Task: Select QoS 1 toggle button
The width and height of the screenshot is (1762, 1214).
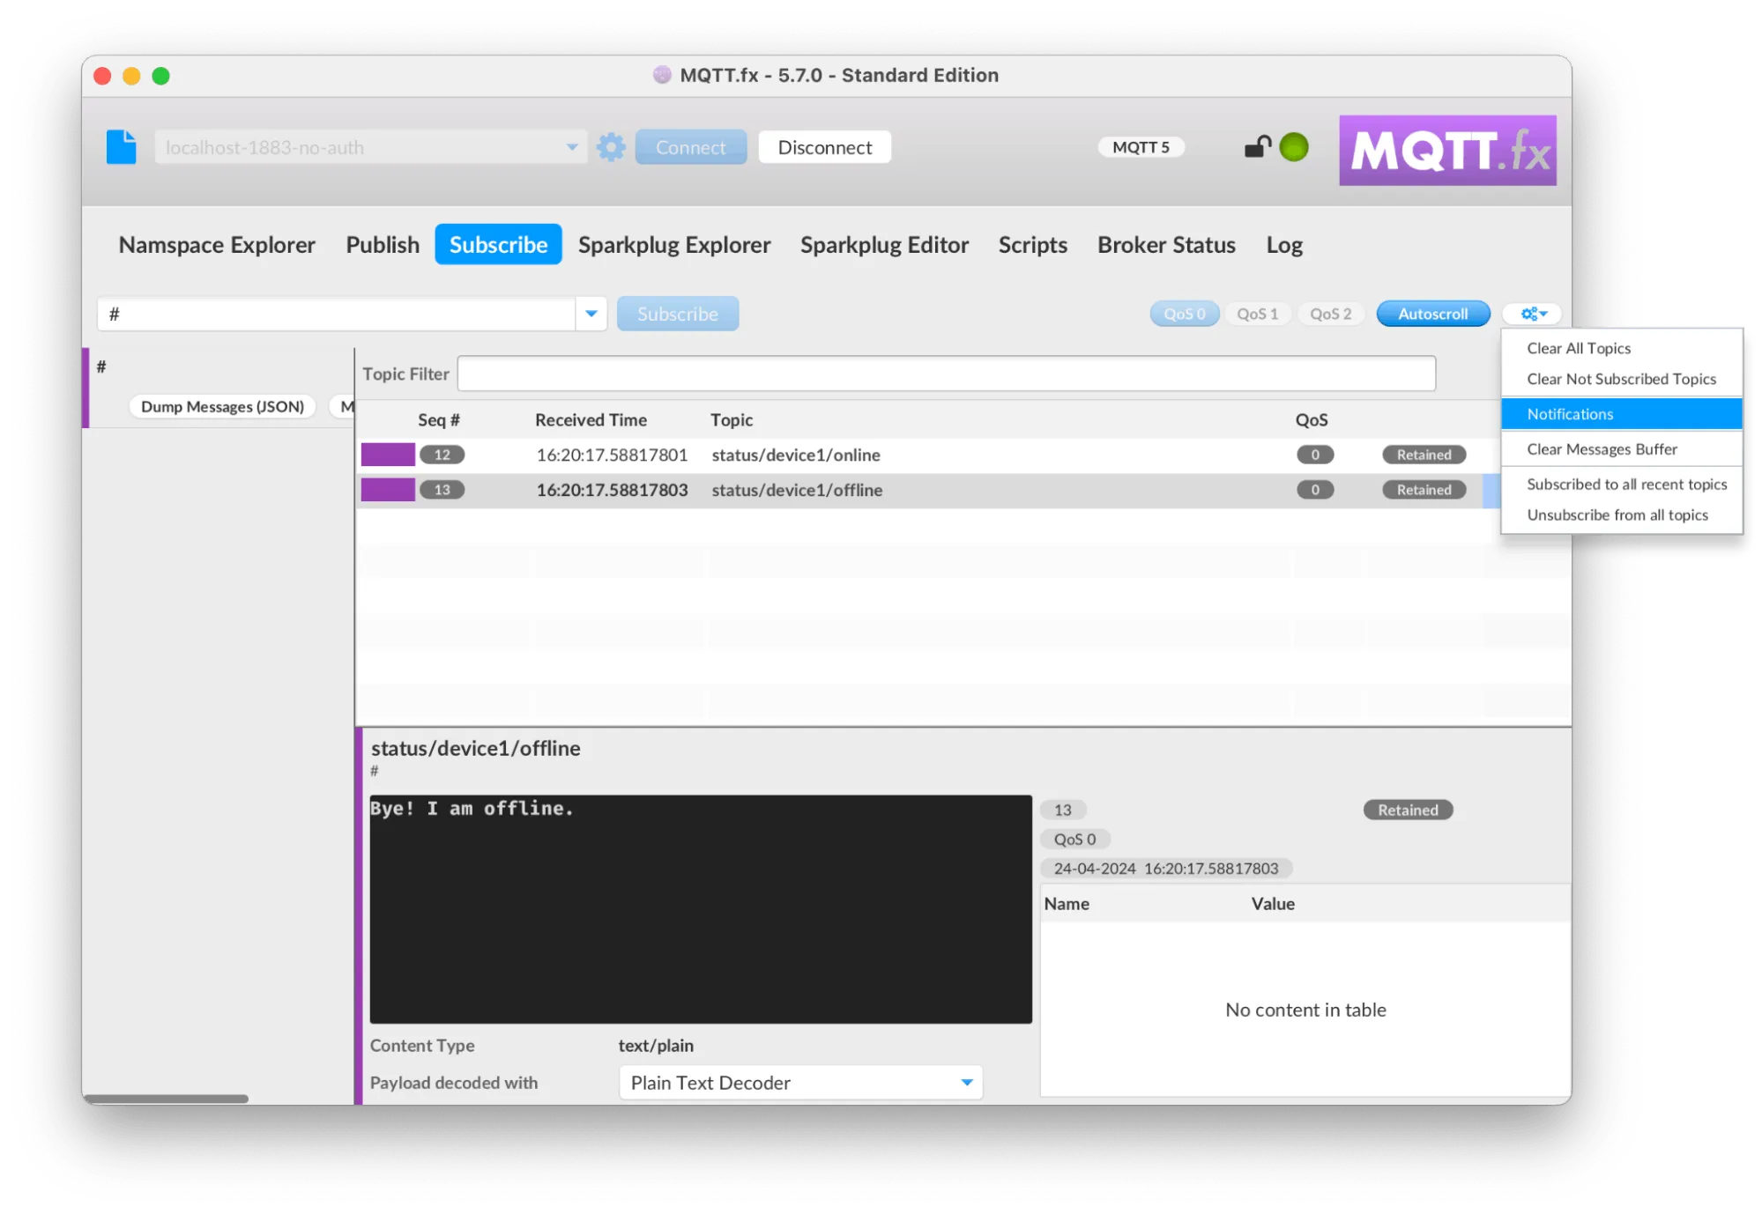Action: point(1257,314)
